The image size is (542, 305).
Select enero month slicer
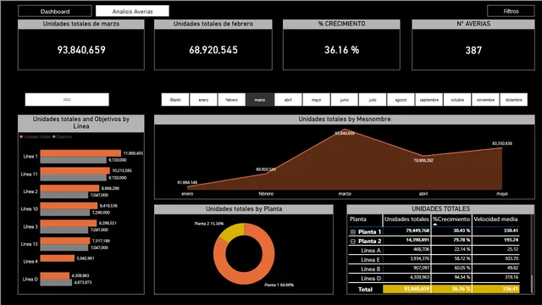tap(203, 100)
